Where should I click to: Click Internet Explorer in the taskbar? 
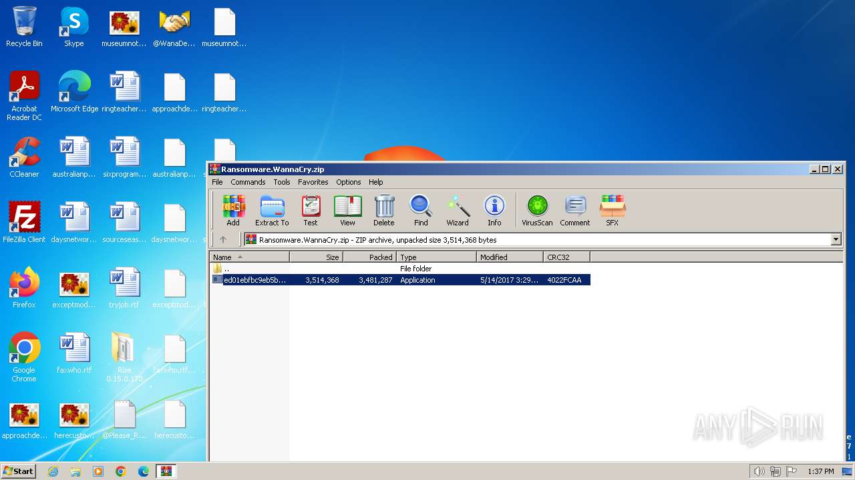(53, 471)
